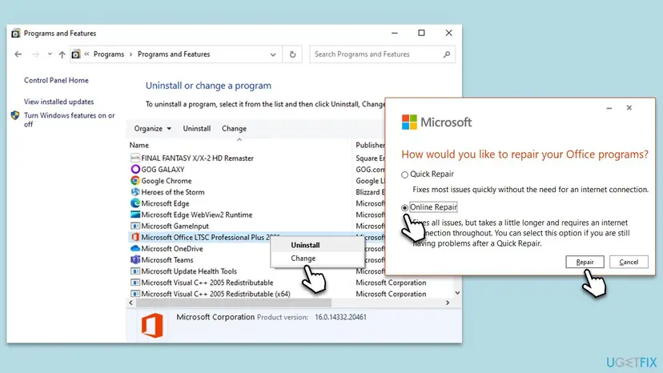Select the Heroes of the Storm row text

(x=173, y=192)
